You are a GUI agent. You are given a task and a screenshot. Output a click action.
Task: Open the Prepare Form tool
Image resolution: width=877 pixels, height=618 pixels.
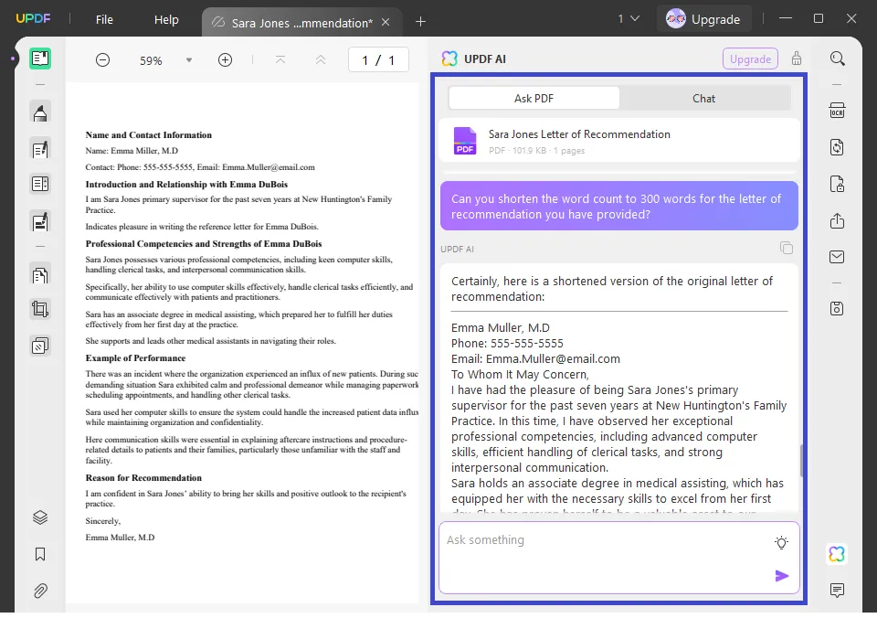40,184
